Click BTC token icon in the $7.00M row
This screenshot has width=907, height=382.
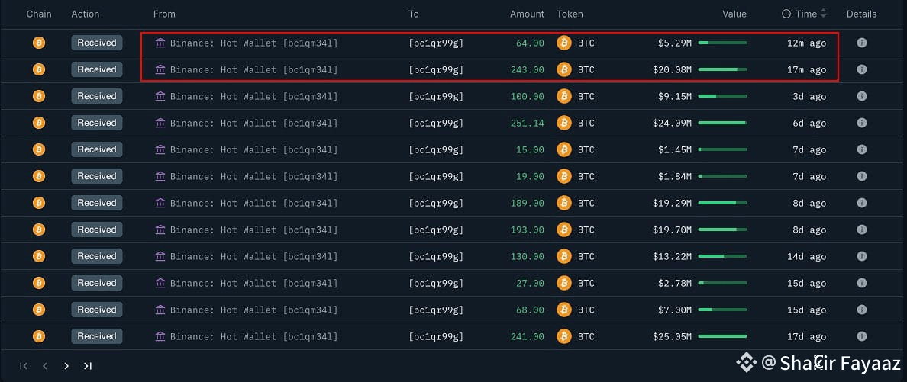[x=564, y=310]
